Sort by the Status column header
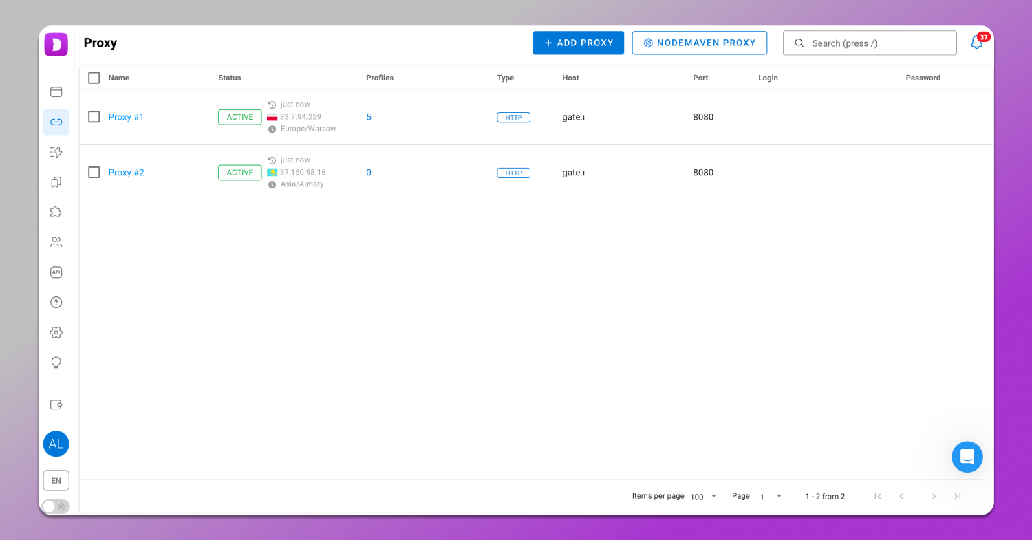 (x=230, y=78)
